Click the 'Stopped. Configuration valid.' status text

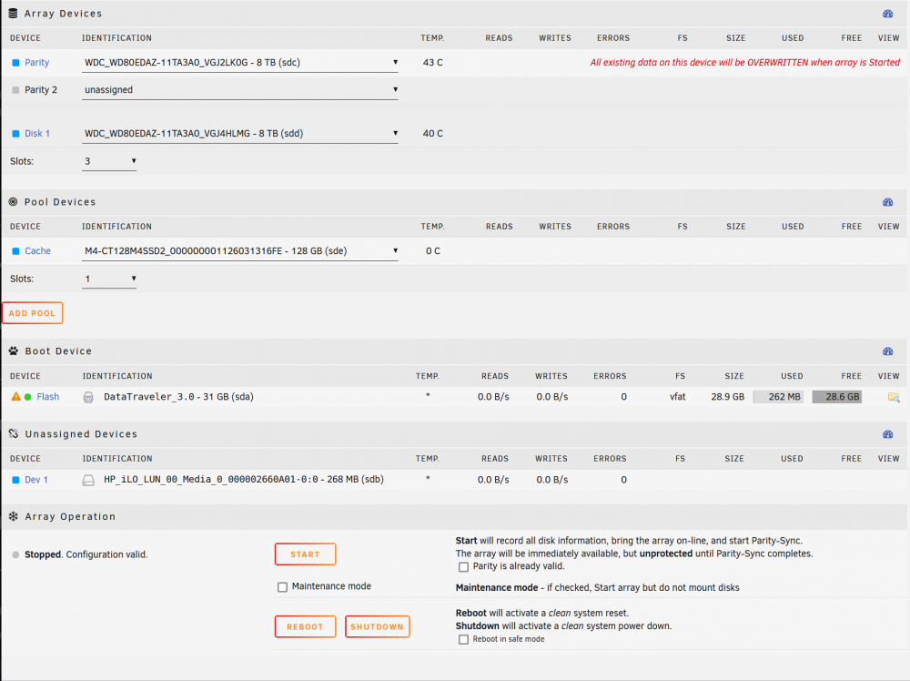[x=86, y=555]
